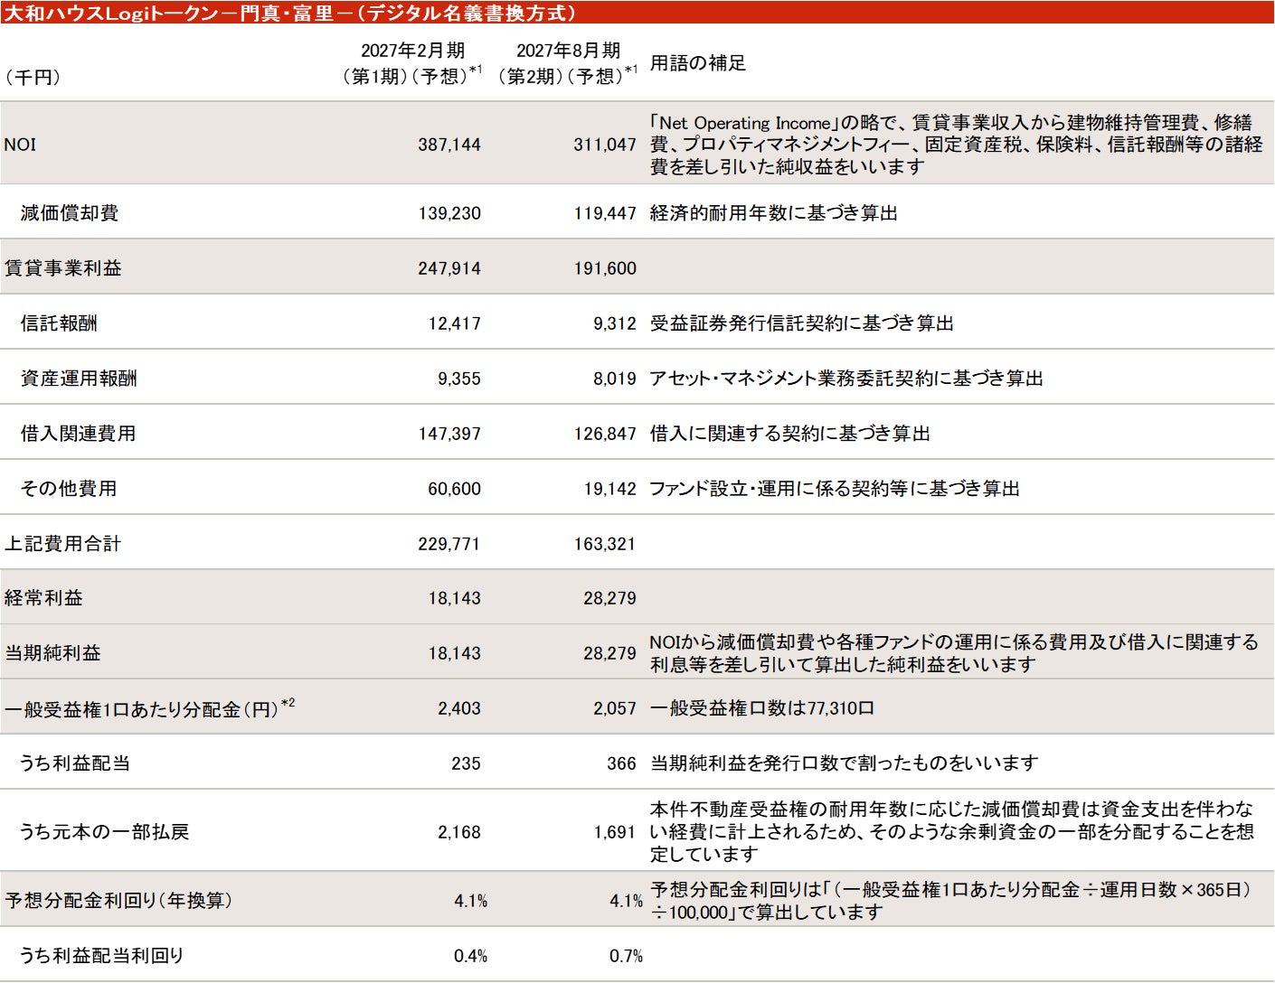Click the note 借入に関連する契約に基づき算出
The image size is (1275, 983).
(x=790, y=434)
